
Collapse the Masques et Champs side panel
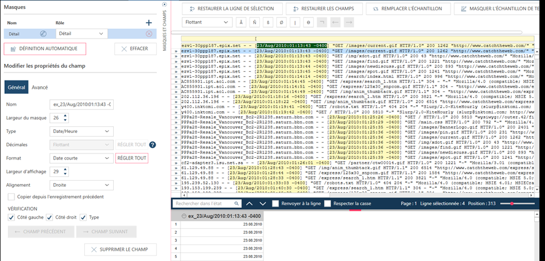165,5
